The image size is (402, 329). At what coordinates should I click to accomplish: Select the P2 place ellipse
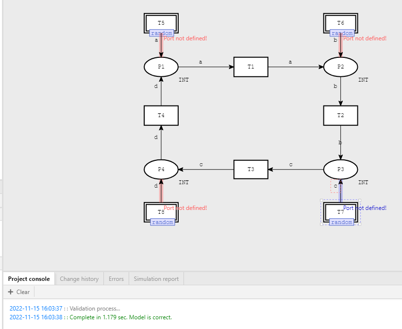pos(340,67)
